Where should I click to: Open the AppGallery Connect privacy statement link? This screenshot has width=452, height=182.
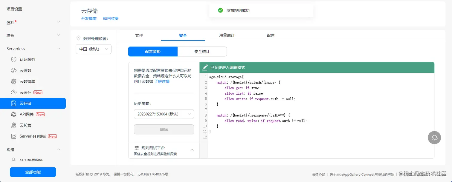362,175
